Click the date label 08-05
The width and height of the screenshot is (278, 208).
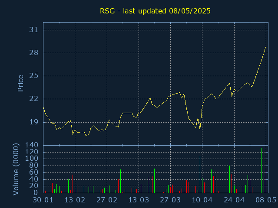click(266, 200)
